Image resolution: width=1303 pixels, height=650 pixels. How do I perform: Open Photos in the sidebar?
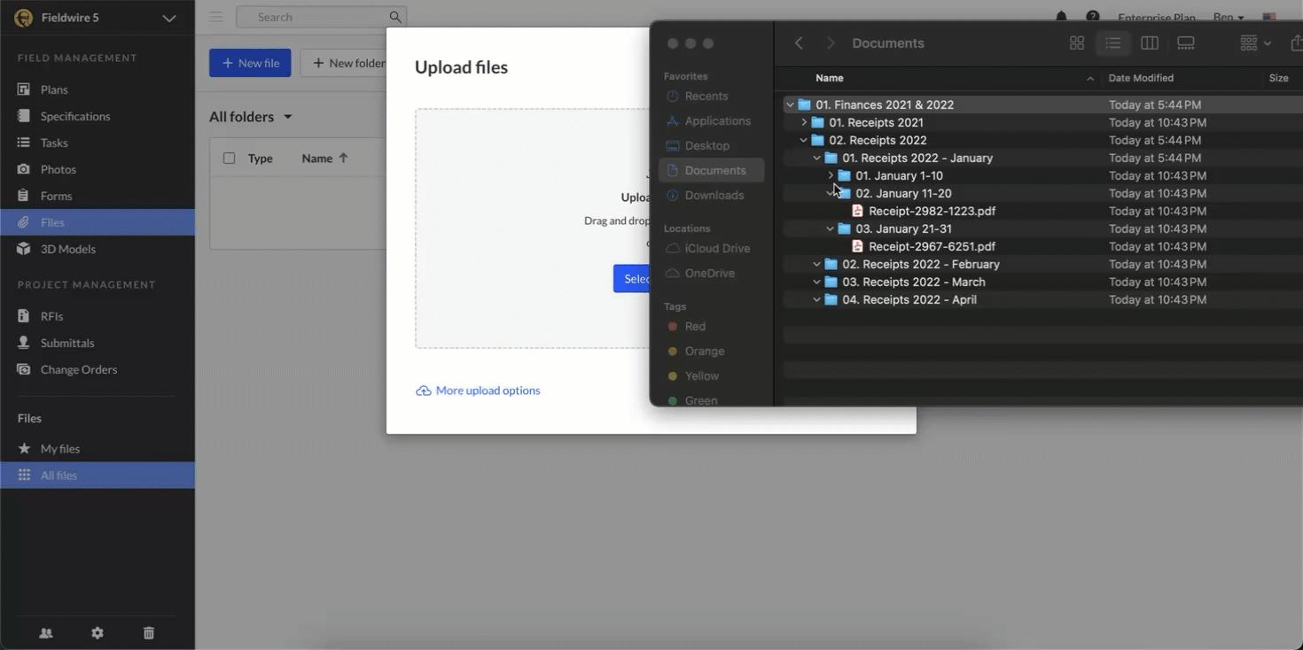coord(58,169)
